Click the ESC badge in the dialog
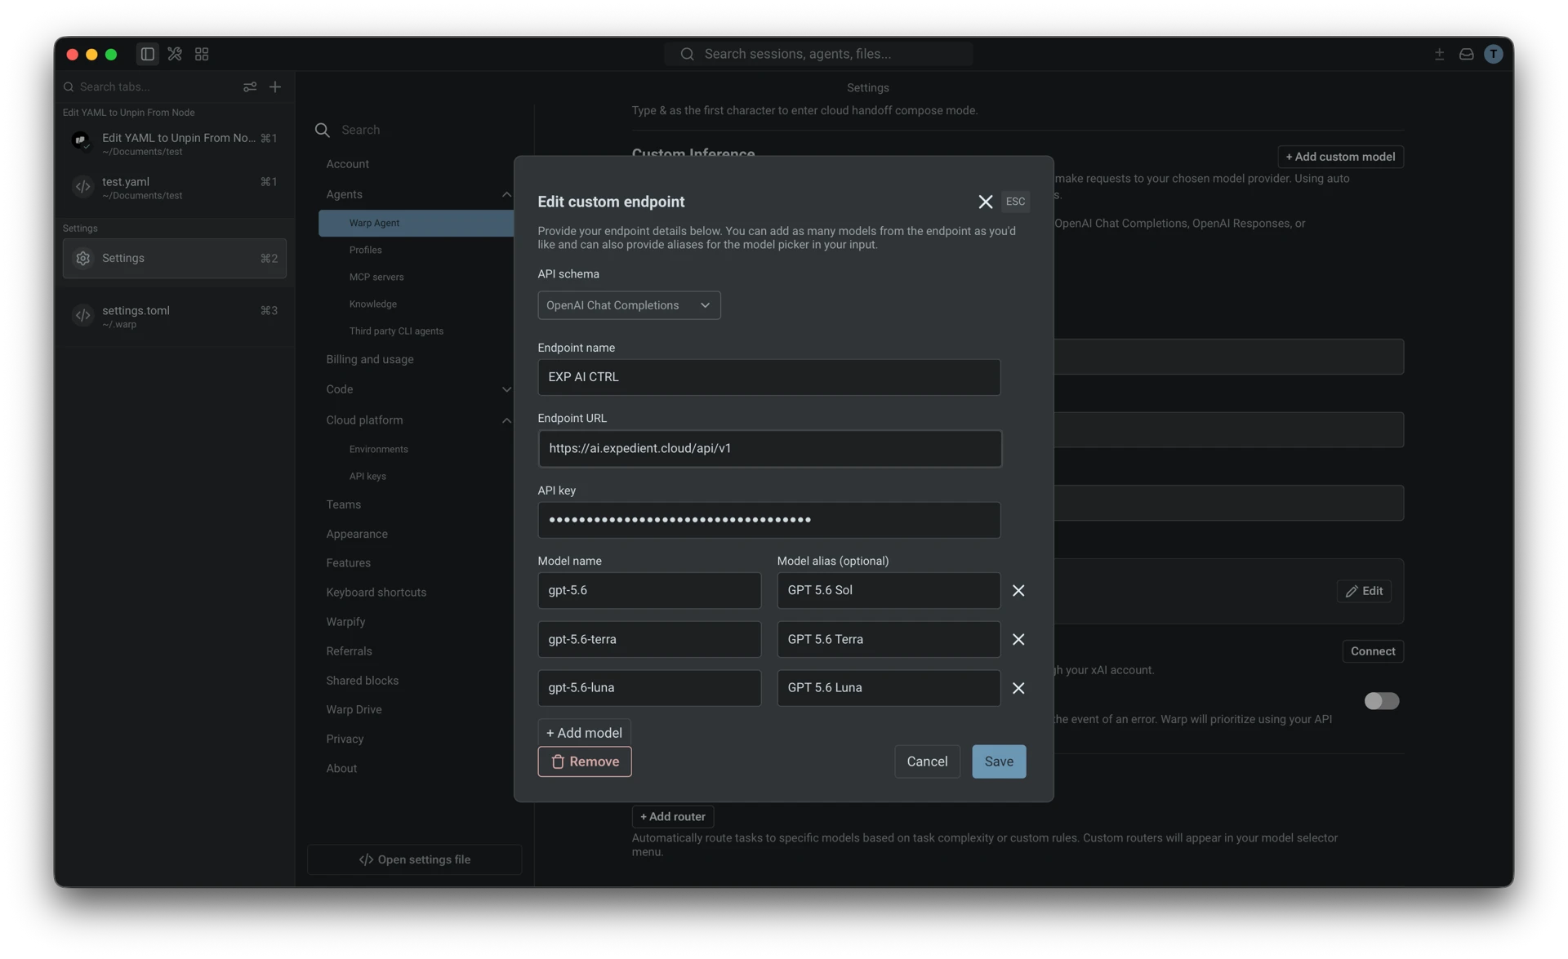The height and width of the screenshot is (959, 1568). 1015,202
